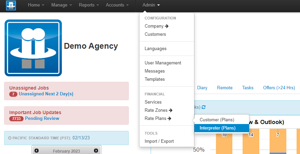Click the Important Job Updates heading

point(35,112)
